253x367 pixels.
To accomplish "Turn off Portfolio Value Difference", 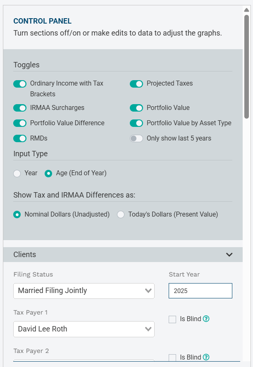I will [19, 123].
